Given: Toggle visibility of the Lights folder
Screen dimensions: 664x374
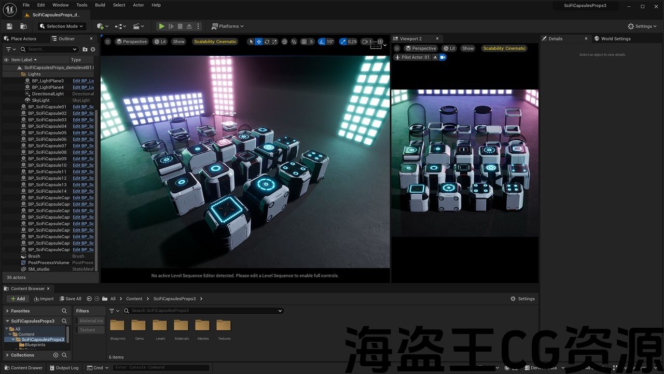Looking at the screenshot, I should click(6, 74).
